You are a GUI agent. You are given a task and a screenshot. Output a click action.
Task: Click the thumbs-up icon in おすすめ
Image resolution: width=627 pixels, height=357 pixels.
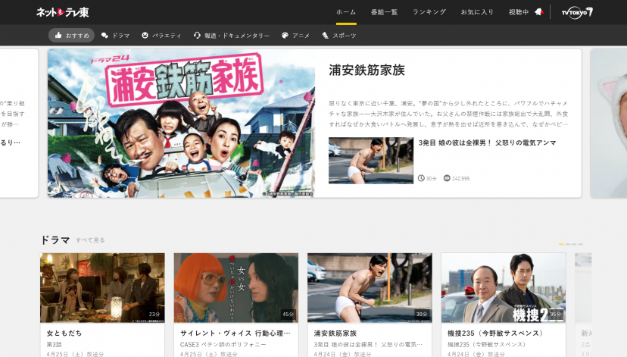pyautogui.click(x=58, y=35)
